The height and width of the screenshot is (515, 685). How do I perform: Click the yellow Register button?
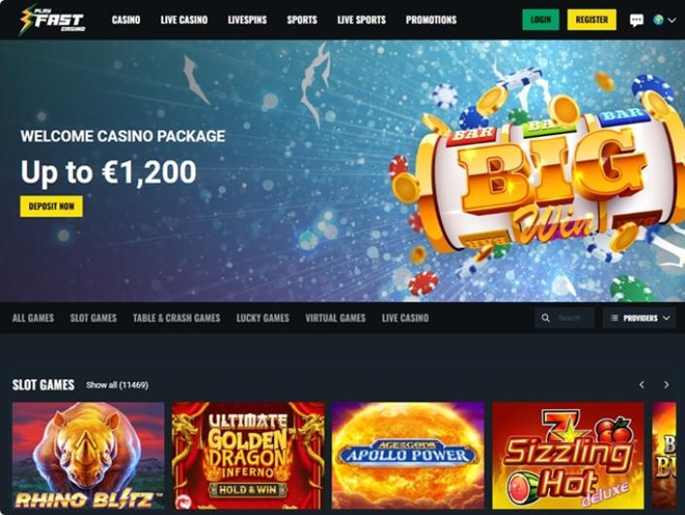[x=592, y=19]
